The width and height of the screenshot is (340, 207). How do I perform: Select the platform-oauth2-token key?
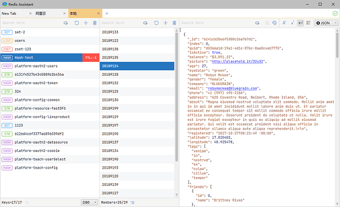[36, 83]
